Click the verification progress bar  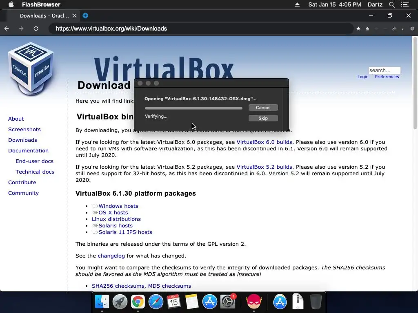tap(193, 108)
